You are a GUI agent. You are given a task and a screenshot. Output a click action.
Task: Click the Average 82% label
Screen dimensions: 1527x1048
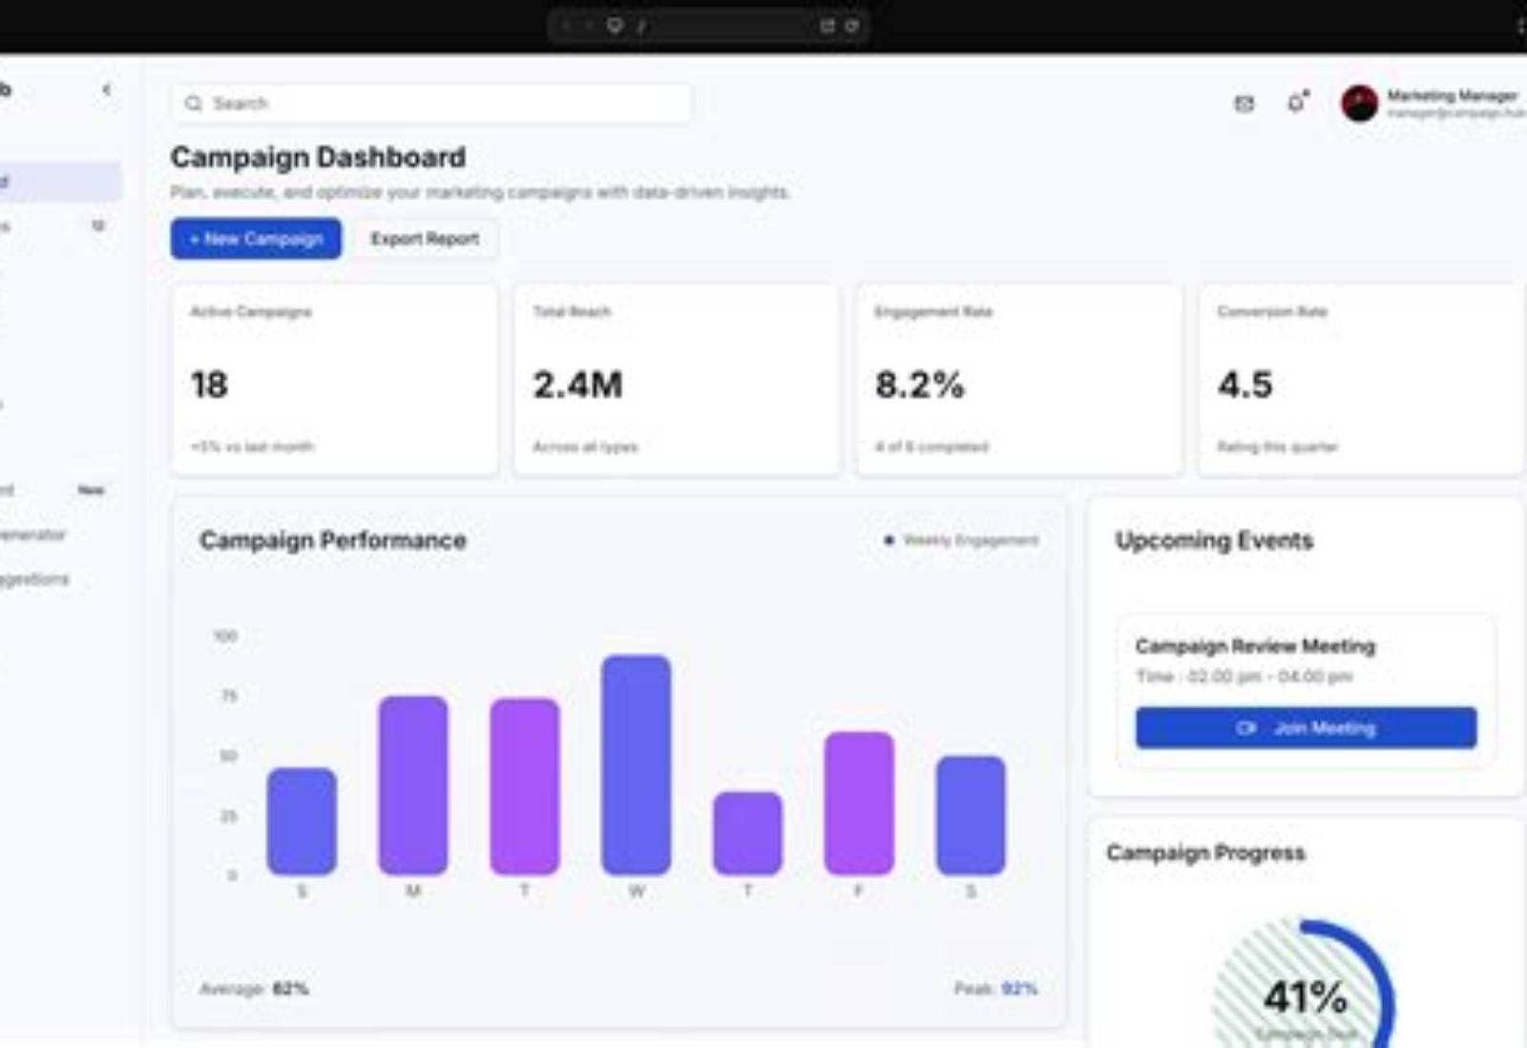254,988
